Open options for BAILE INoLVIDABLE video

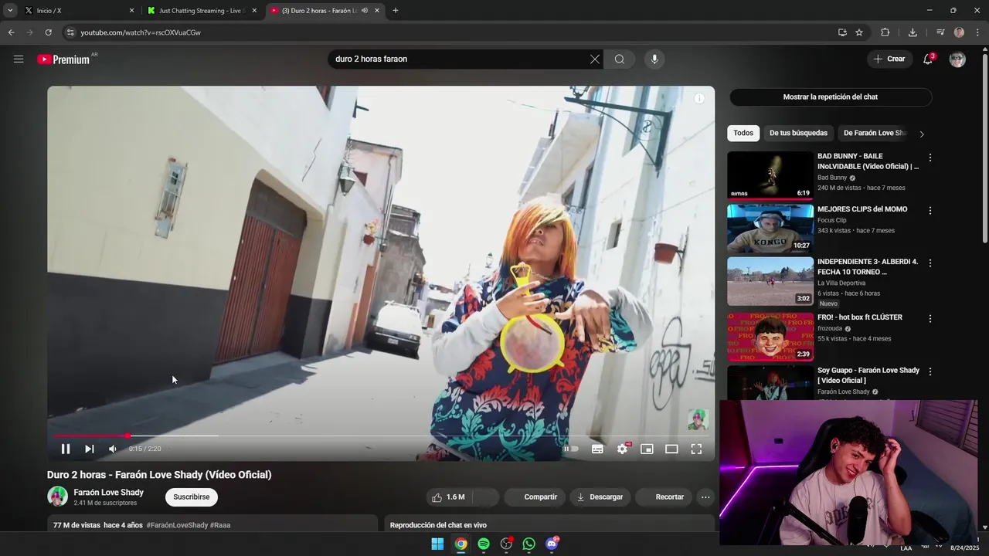pyautogui.click(x=930, y=158)
